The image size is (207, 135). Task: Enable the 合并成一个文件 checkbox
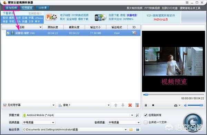point(146,122)
